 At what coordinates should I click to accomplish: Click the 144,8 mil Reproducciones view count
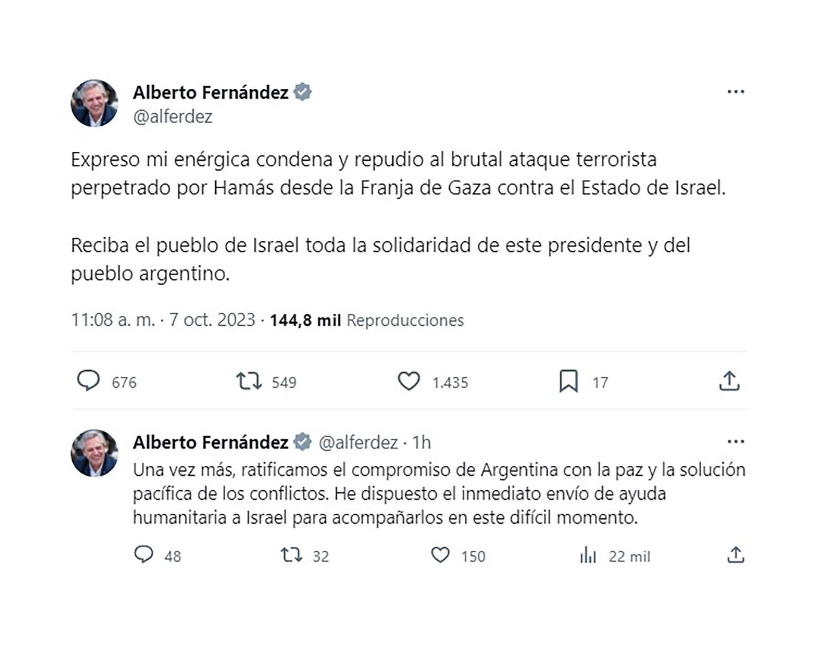[x=367, y=321]
